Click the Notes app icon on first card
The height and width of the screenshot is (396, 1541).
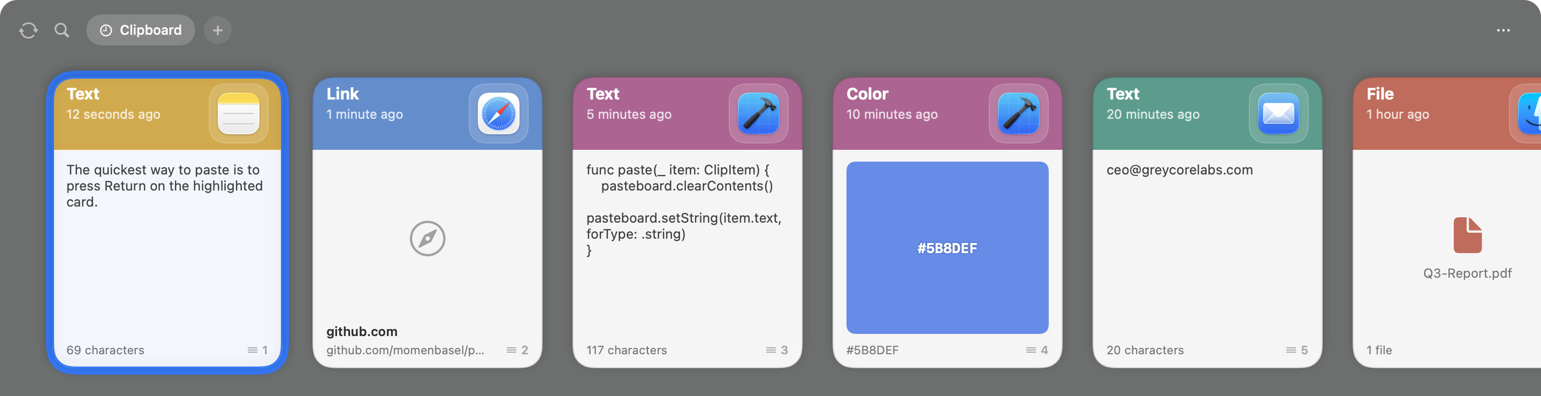(x=239, y=113)
